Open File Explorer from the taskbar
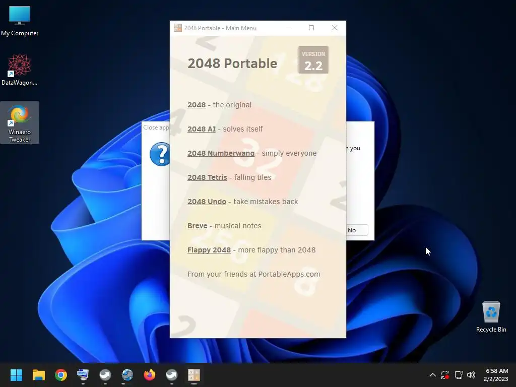The width and height of the screenshot is (516, 387). click(38, 375)
